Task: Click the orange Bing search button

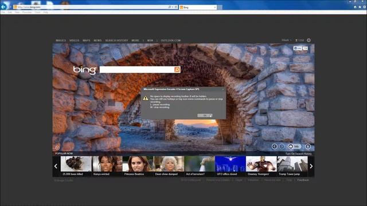Action: point(177,69)
